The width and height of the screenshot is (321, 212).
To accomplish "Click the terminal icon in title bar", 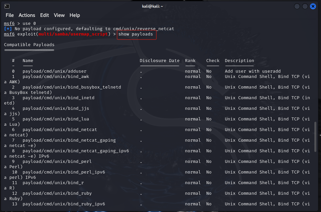I will 7,6.
